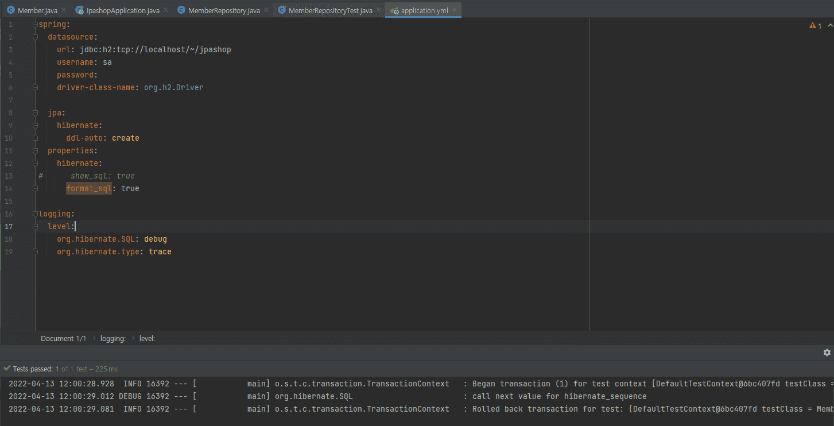Click the green Tests passed checkmark icon
The image size is (834, 426).
(7, 369)
